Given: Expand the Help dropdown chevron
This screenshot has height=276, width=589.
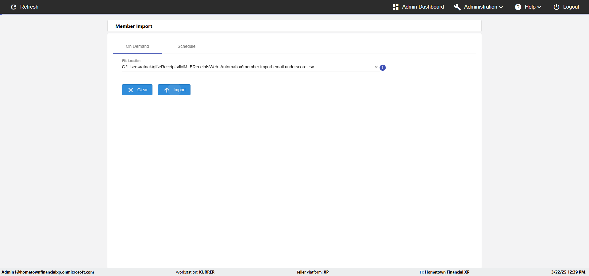Looking at the screenshot, I should 539,7.
